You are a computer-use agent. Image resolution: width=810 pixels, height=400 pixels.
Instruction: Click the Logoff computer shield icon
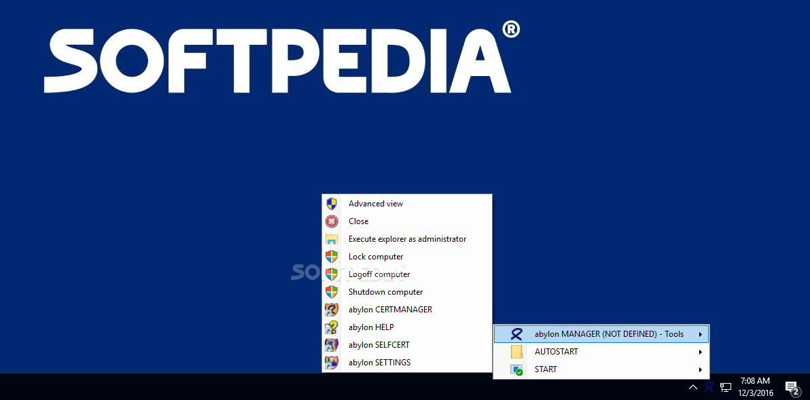[x=332, y=274]
